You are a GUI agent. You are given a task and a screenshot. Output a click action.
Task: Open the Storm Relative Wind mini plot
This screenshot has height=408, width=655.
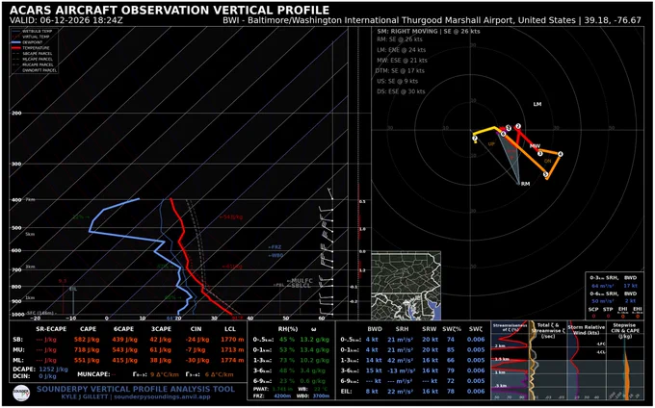586,361
